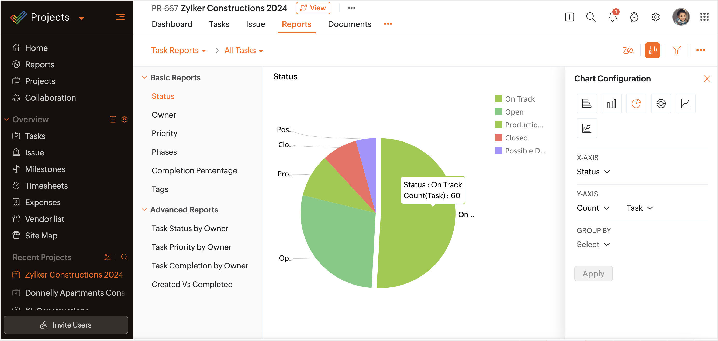Close the Chart Configuration panel
This screenshot has height=341, width=718.
[707, 79]
